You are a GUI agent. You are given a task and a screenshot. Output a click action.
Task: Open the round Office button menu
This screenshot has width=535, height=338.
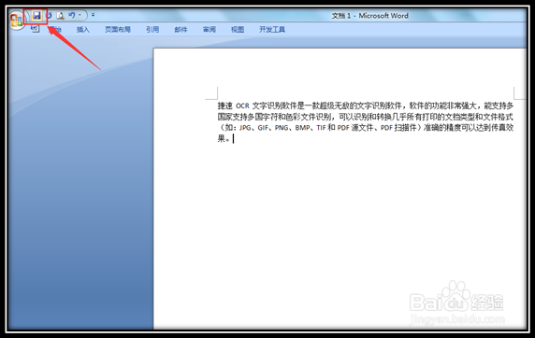pyautogui.click(x=16, y=21)
